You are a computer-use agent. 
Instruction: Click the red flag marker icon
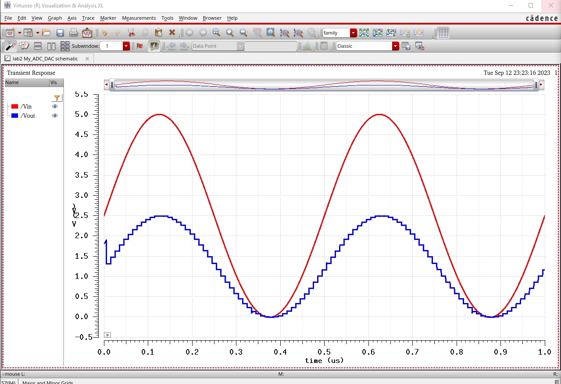click(140, 46)
